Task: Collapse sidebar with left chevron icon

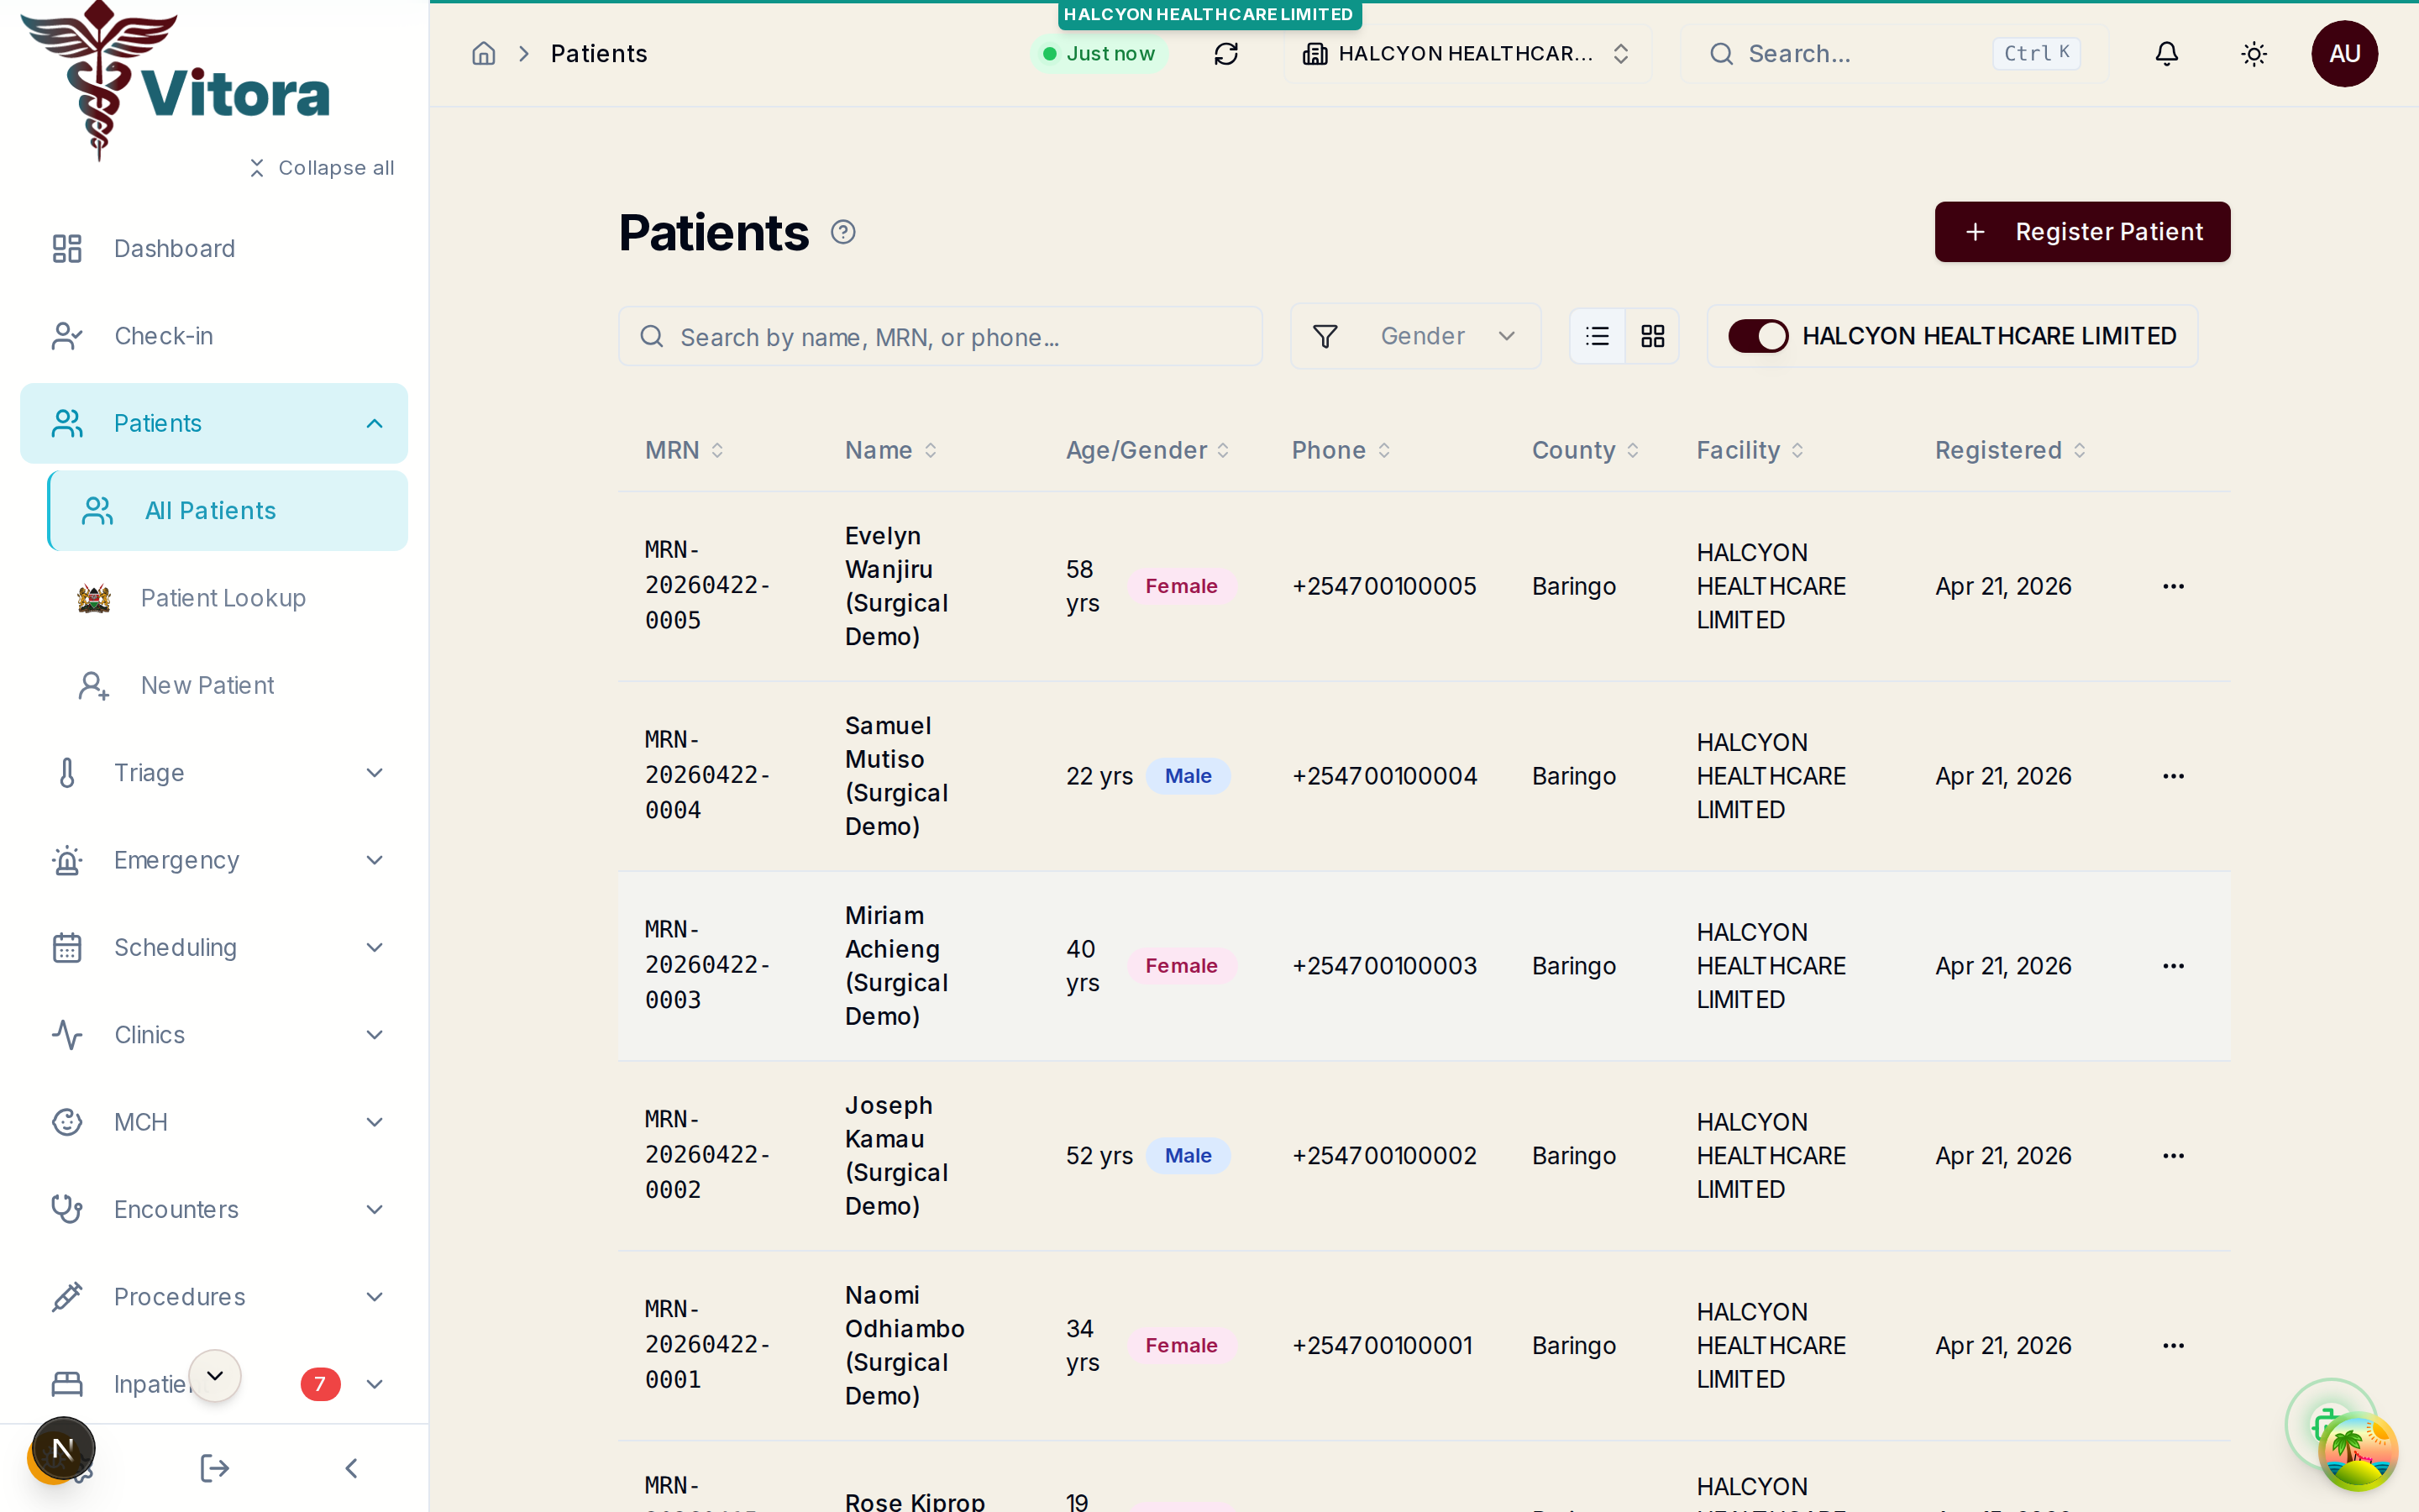Action: pos(351,1468)
